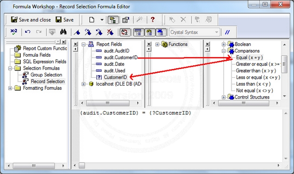Select Equal (x = y) operator
The image size is (294, 174).
249,58
